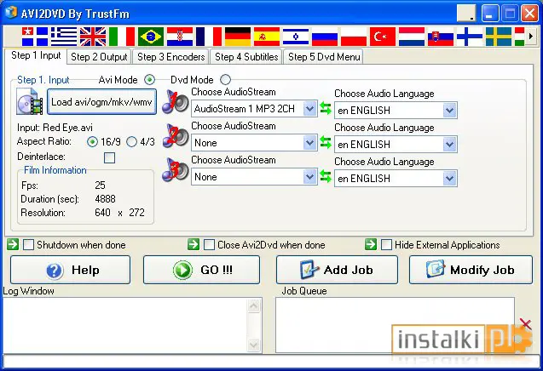The width and height of the screenshot is (543, 371).
Task: Select Dvd Mode radio button
Action: coord(225,80)
